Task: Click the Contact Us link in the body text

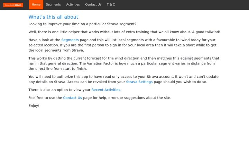Action: [x=72, y=98]
